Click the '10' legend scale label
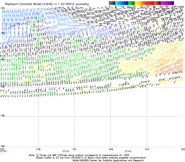The width and height of the screenshot is (185, 162). pyautogui.click(x=122, y=7)
